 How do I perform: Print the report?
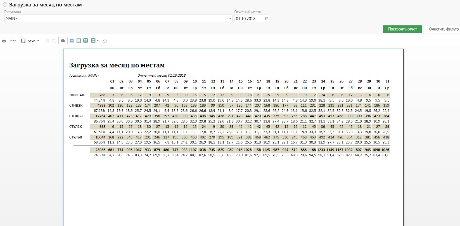tap(9, 41)
